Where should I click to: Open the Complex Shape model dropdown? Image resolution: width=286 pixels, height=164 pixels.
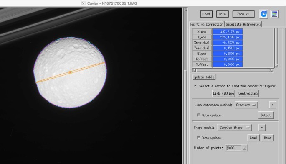(234, 128)
